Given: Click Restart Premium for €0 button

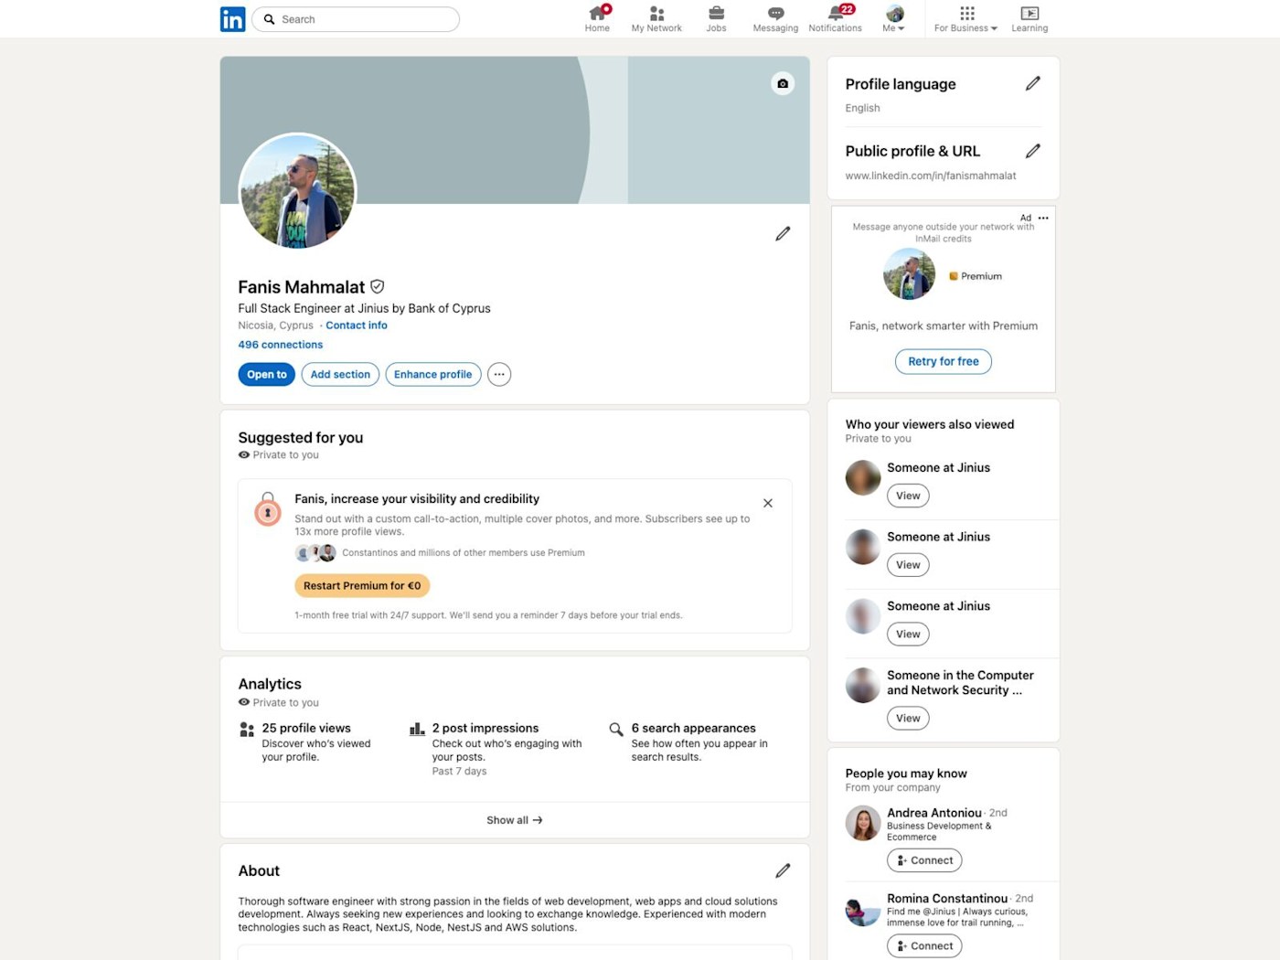Looking at the screenshot, I should pyautogui.click(x=362, y=585).
